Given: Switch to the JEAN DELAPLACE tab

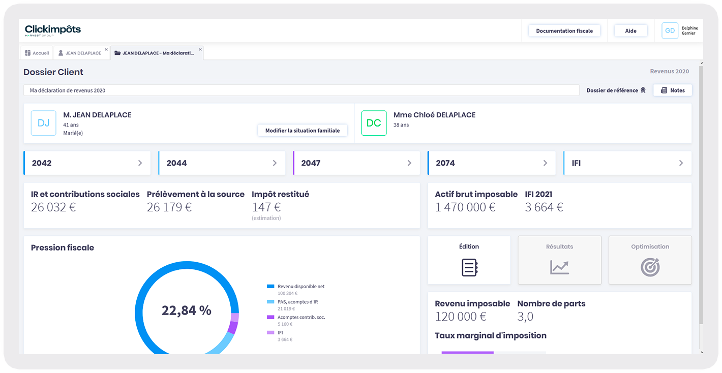Looking at the screenshot, I should [x=79, y=53].
